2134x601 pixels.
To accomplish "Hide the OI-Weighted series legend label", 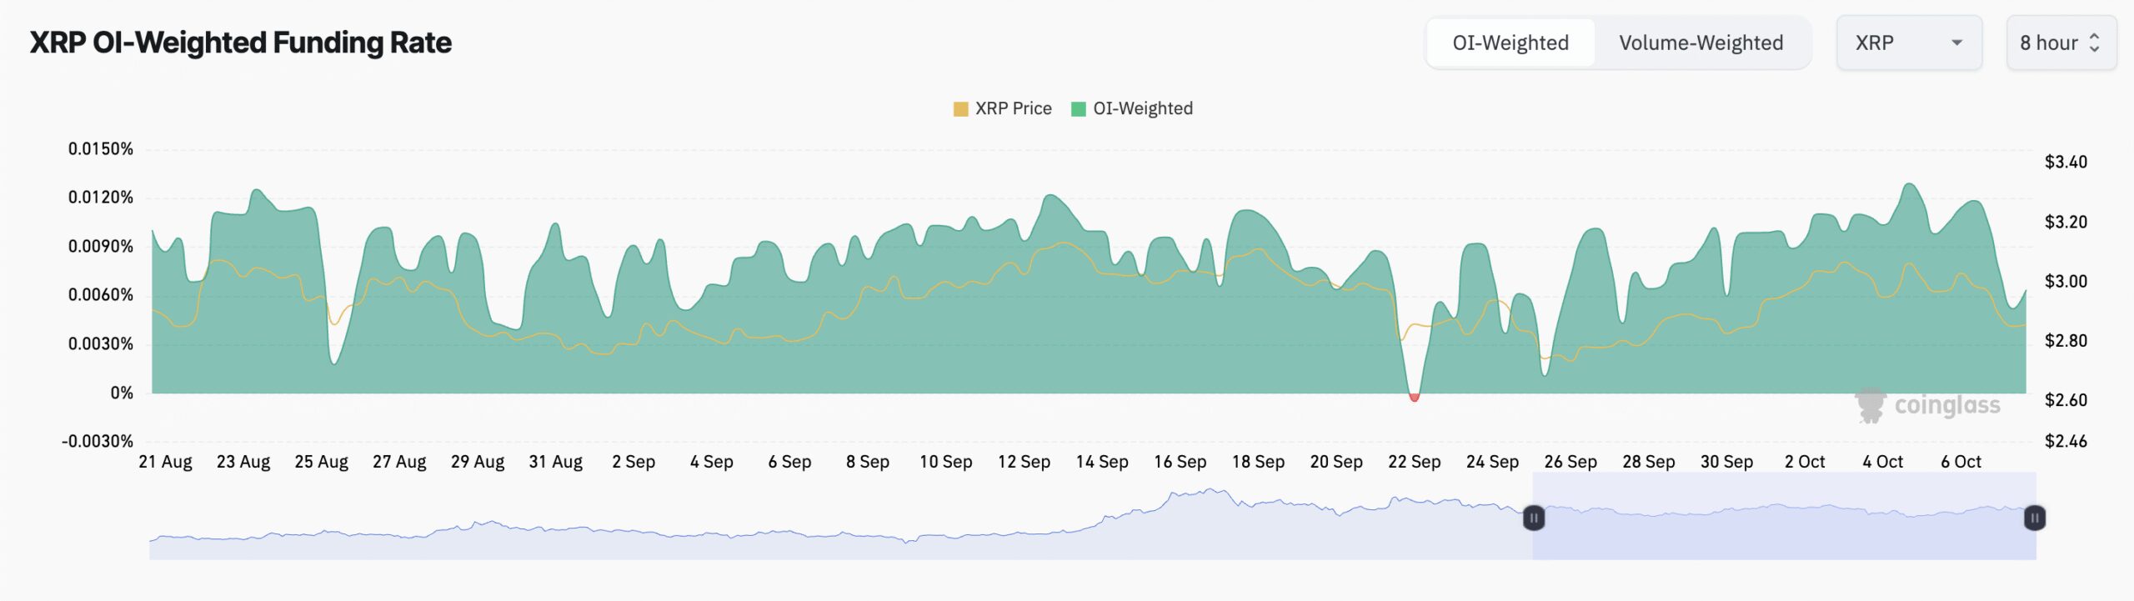I will point(1142,109).
